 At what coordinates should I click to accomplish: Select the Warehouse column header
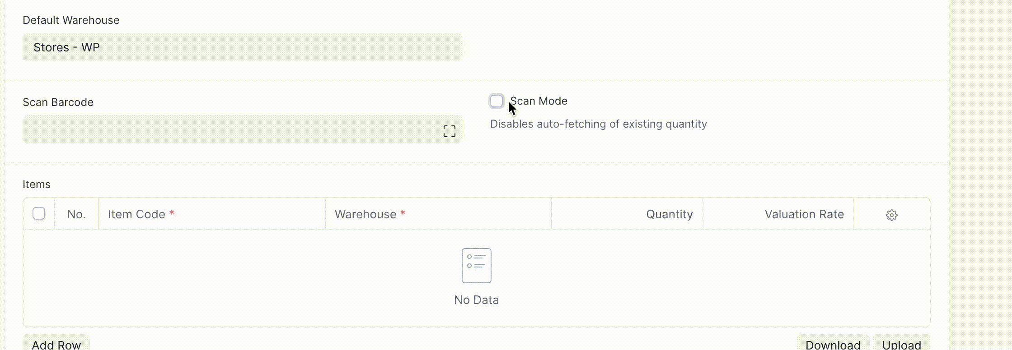click(365, 214)
